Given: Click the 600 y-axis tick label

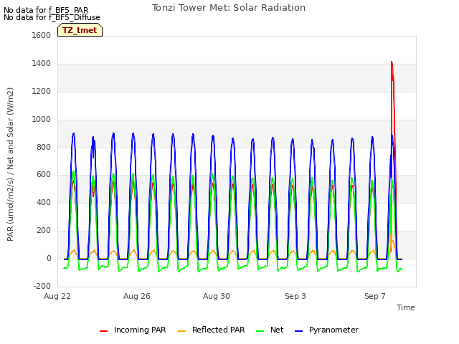Looking at the screenshot, I should (44, 175).
